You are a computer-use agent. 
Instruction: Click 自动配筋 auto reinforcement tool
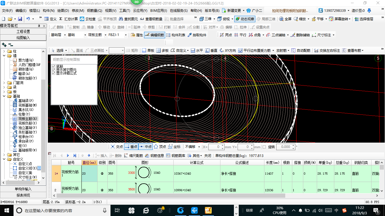pyautogui.click(x=301, y=50)
